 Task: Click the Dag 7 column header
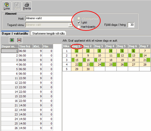pyautogui.click(x=145, y=46)
